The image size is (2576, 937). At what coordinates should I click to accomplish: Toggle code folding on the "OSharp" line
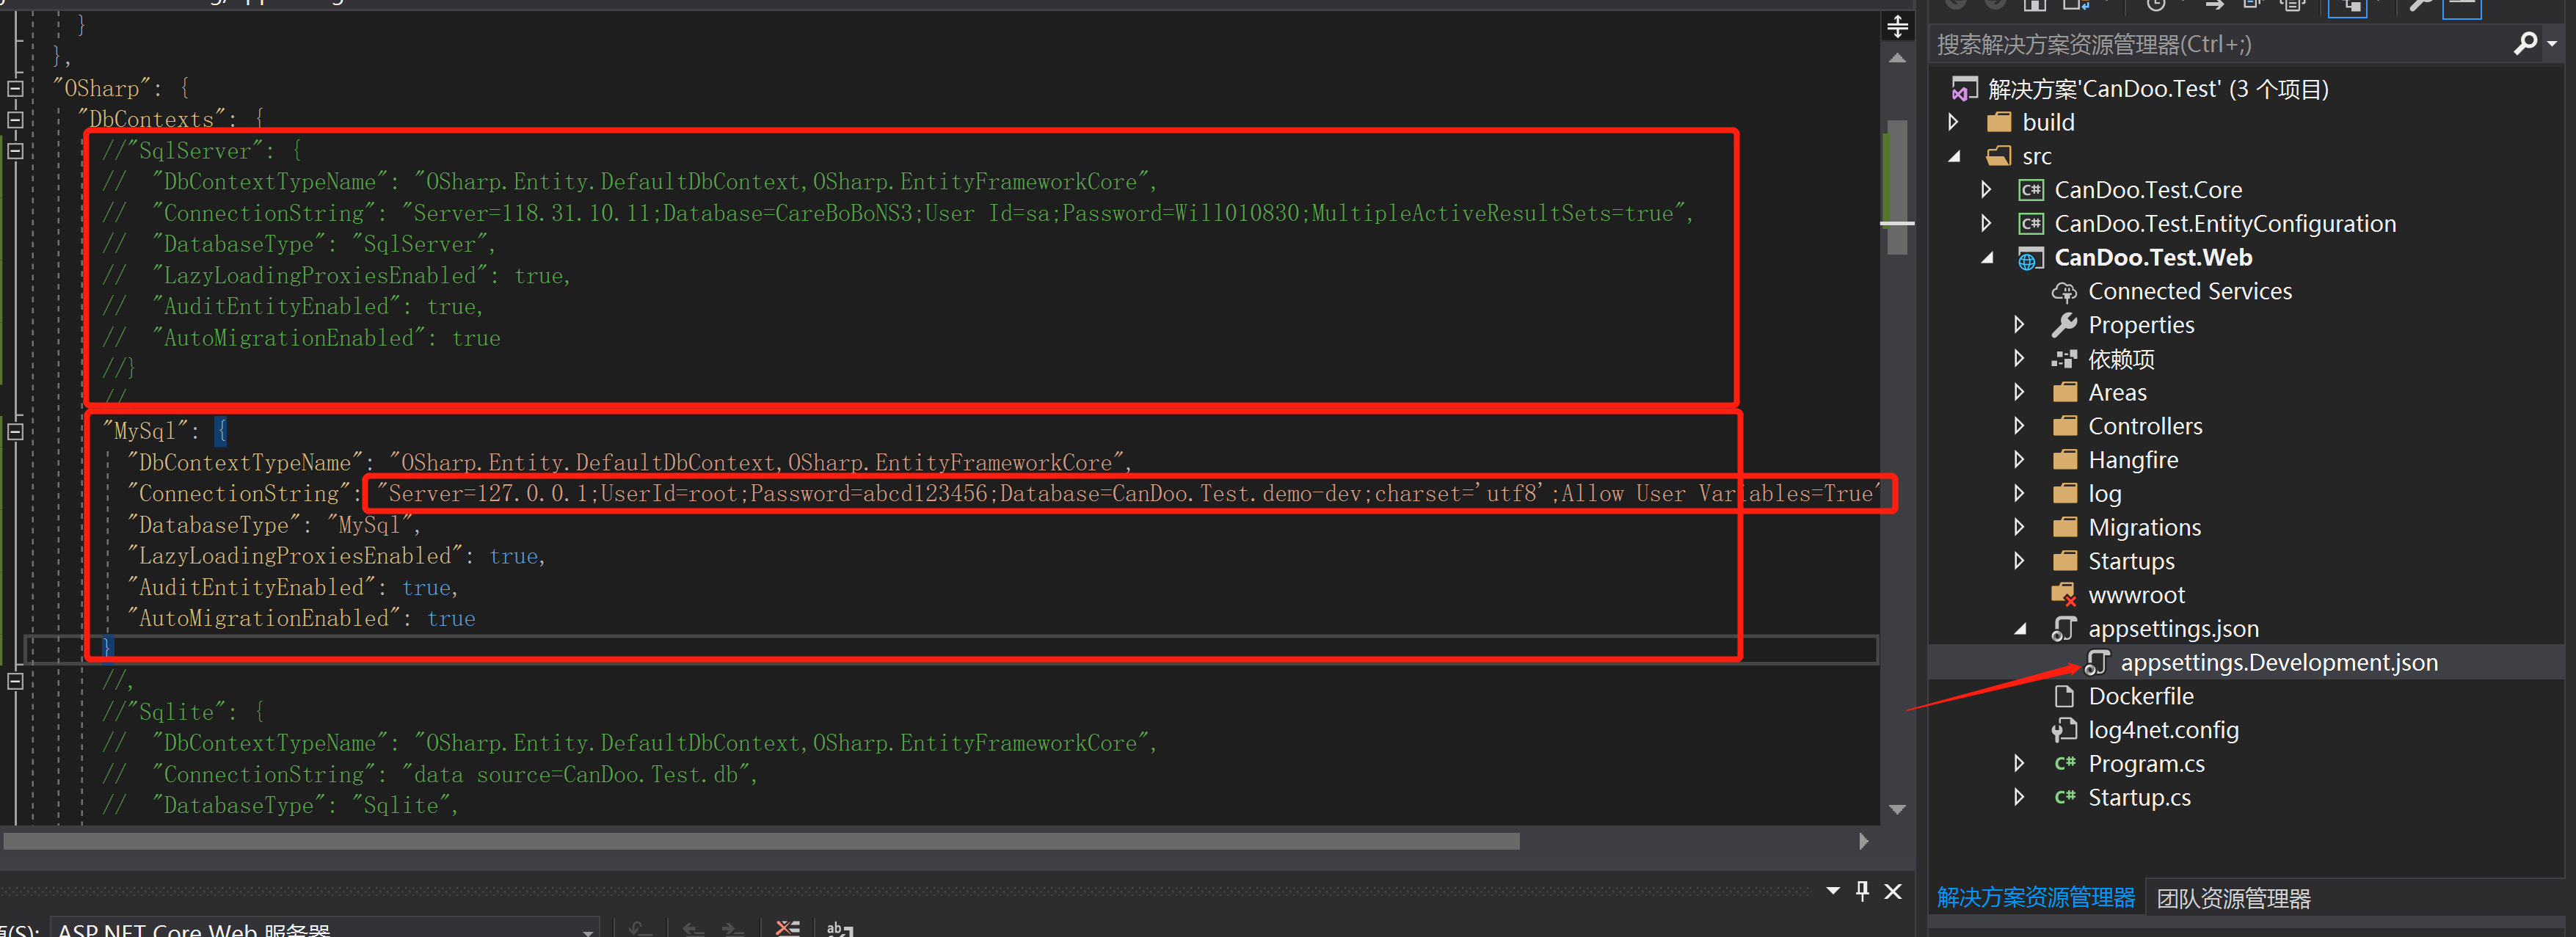pyautogui.click(x=15, y=89)
